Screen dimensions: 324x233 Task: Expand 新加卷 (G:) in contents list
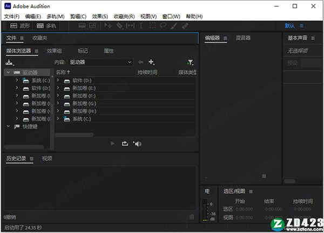tap(58, 103)
